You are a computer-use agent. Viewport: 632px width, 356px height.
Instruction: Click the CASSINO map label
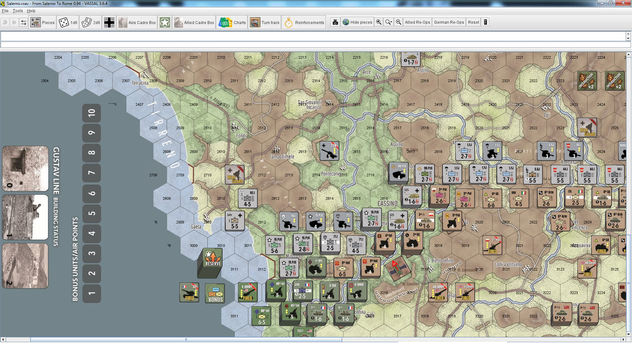[x=388, y=203]
